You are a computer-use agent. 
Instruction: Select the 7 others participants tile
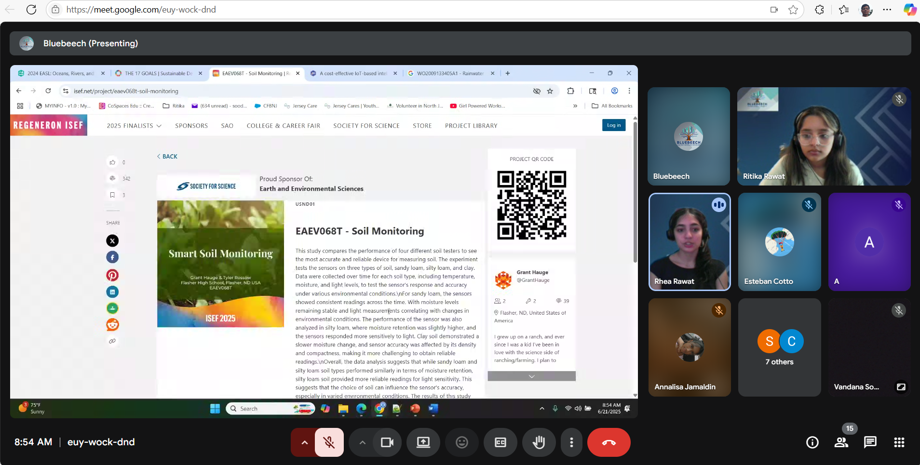(779, 347)
